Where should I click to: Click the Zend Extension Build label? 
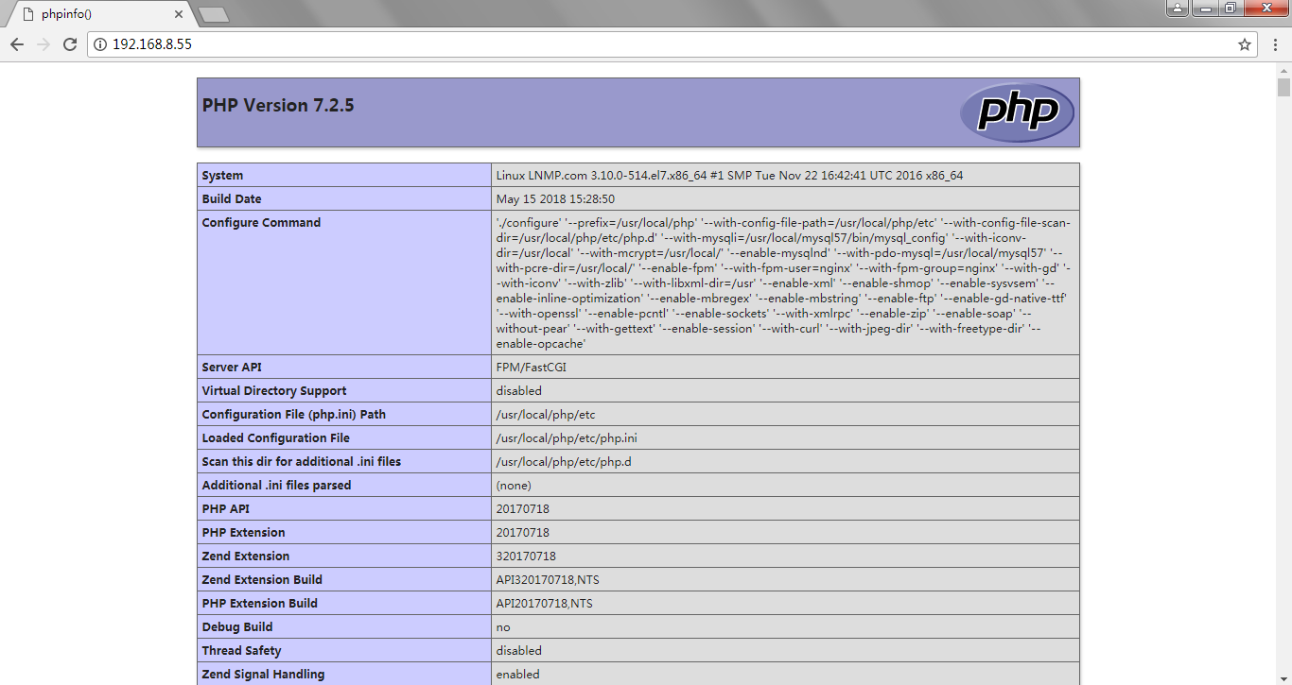click(262, 580)
